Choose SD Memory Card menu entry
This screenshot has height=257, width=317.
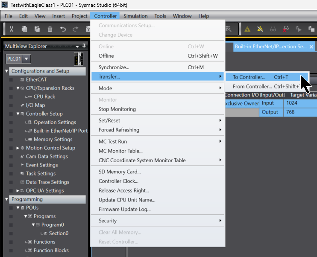point(158,172)
